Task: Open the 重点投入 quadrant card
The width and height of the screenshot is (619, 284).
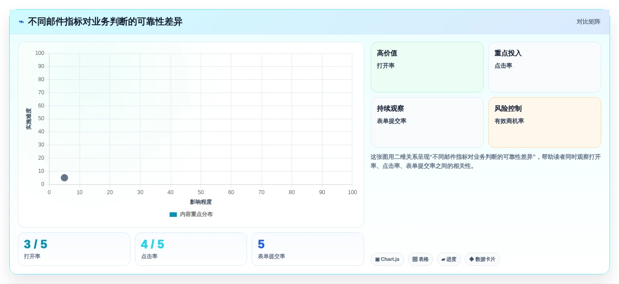Action: click(x=545, y=67)
